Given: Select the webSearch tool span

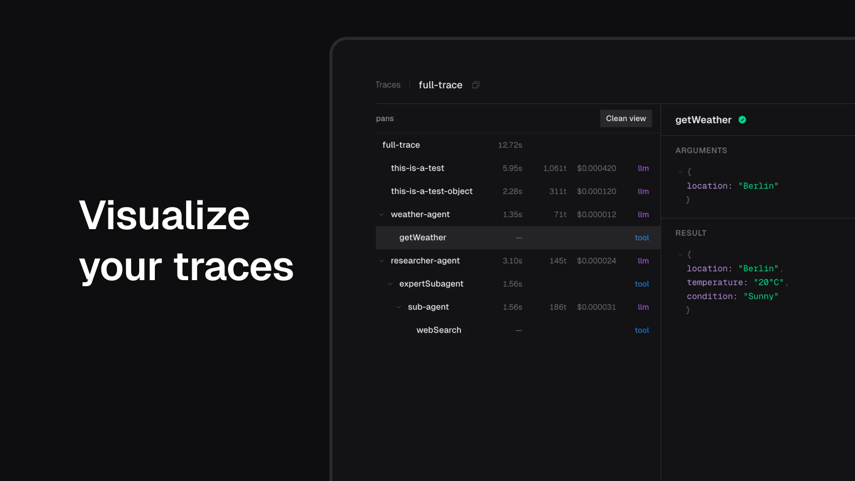Looking at the screenshot, I should point(518,330).
